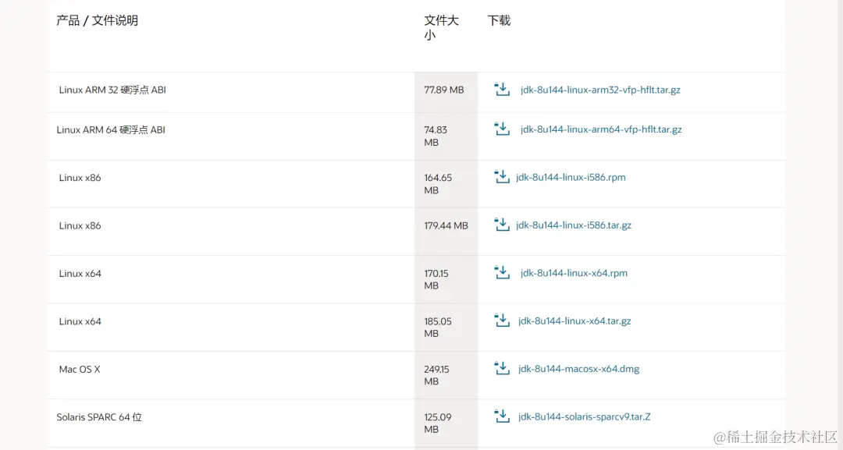This screenshot has width=843, height=450.
Task: Download jdk-8u144-macosx-x64.dmg via its link
Action: coord(578,368)
